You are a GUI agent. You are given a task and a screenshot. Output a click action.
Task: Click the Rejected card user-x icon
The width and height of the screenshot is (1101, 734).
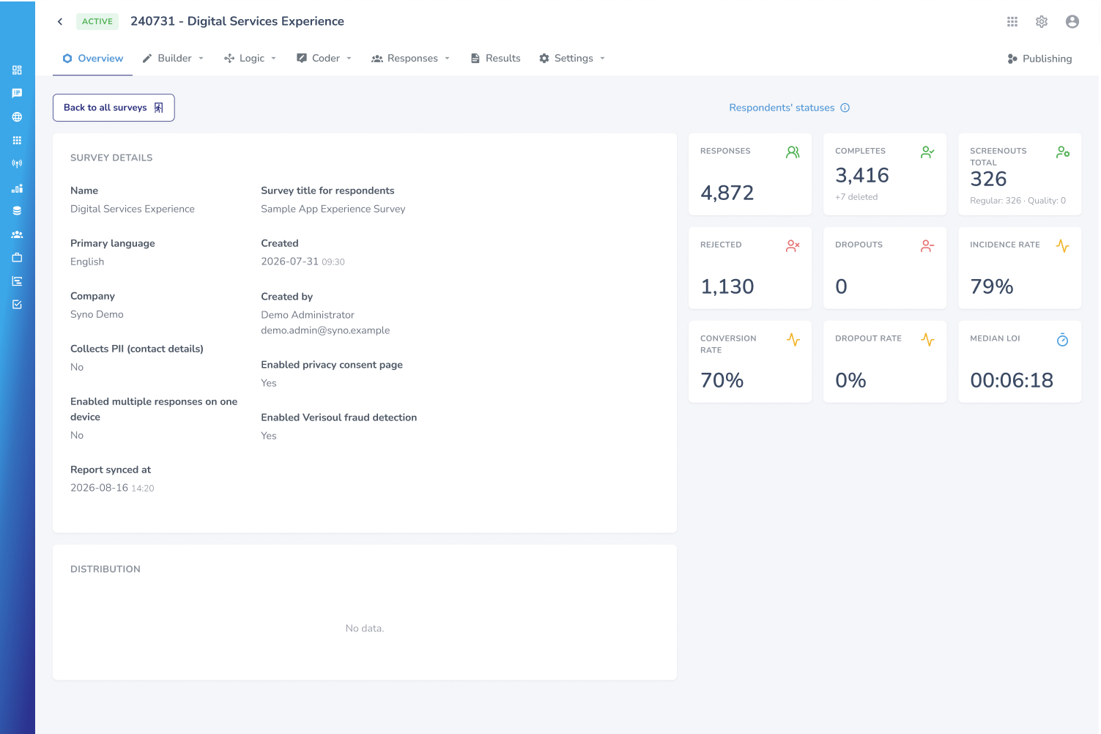tap(793, 246)
